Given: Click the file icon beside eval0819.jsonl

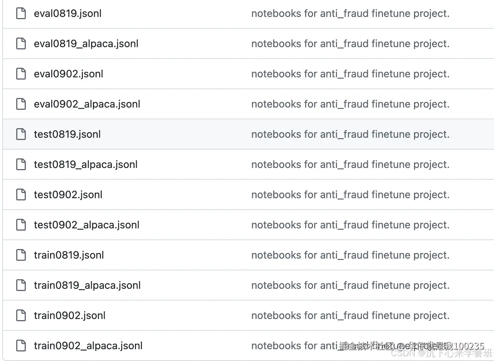Looking at the screenshot, I should point(21,14).
